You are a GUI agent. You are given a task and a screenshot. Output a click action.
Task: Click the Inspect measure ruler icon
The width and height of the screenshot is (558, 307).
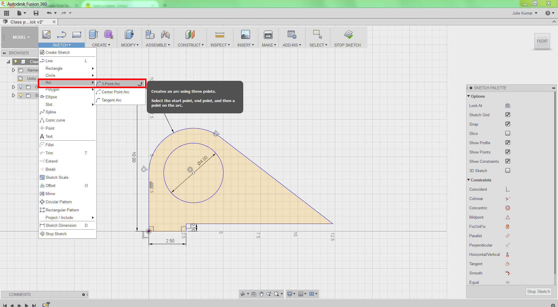pyautogui.click(x=220, y=35)
